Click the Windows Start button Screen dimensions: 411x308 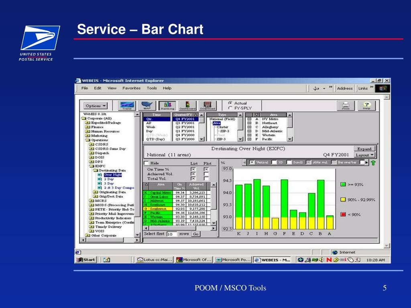[86, 260]
